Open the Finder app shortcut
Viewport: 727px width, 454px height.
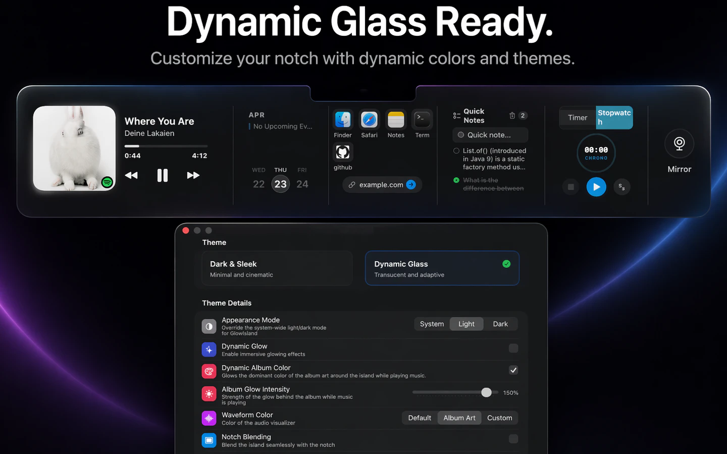coord(343,120)
